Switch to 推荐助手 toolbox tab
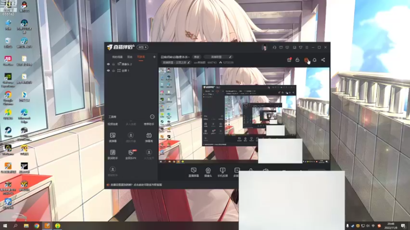Viewport: 410px width, 230px height. [149, 124]
